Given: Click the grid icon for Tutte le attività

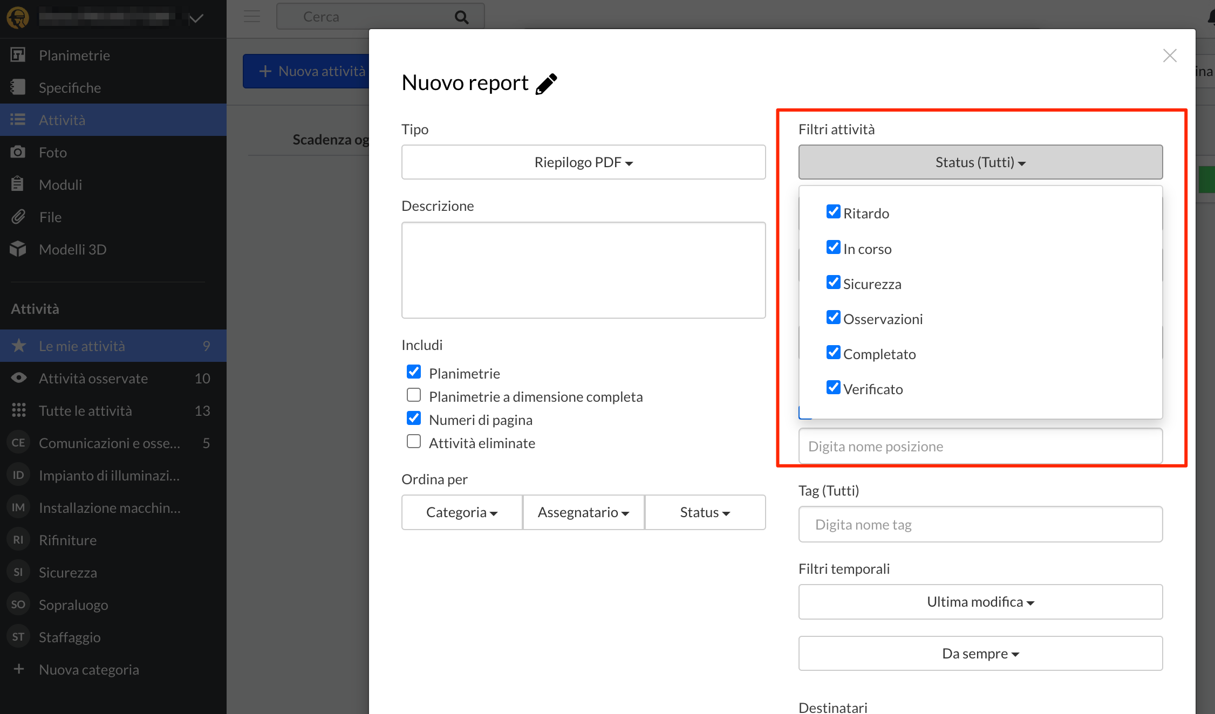Looking at the screenshot, I should tap(19, 410).
